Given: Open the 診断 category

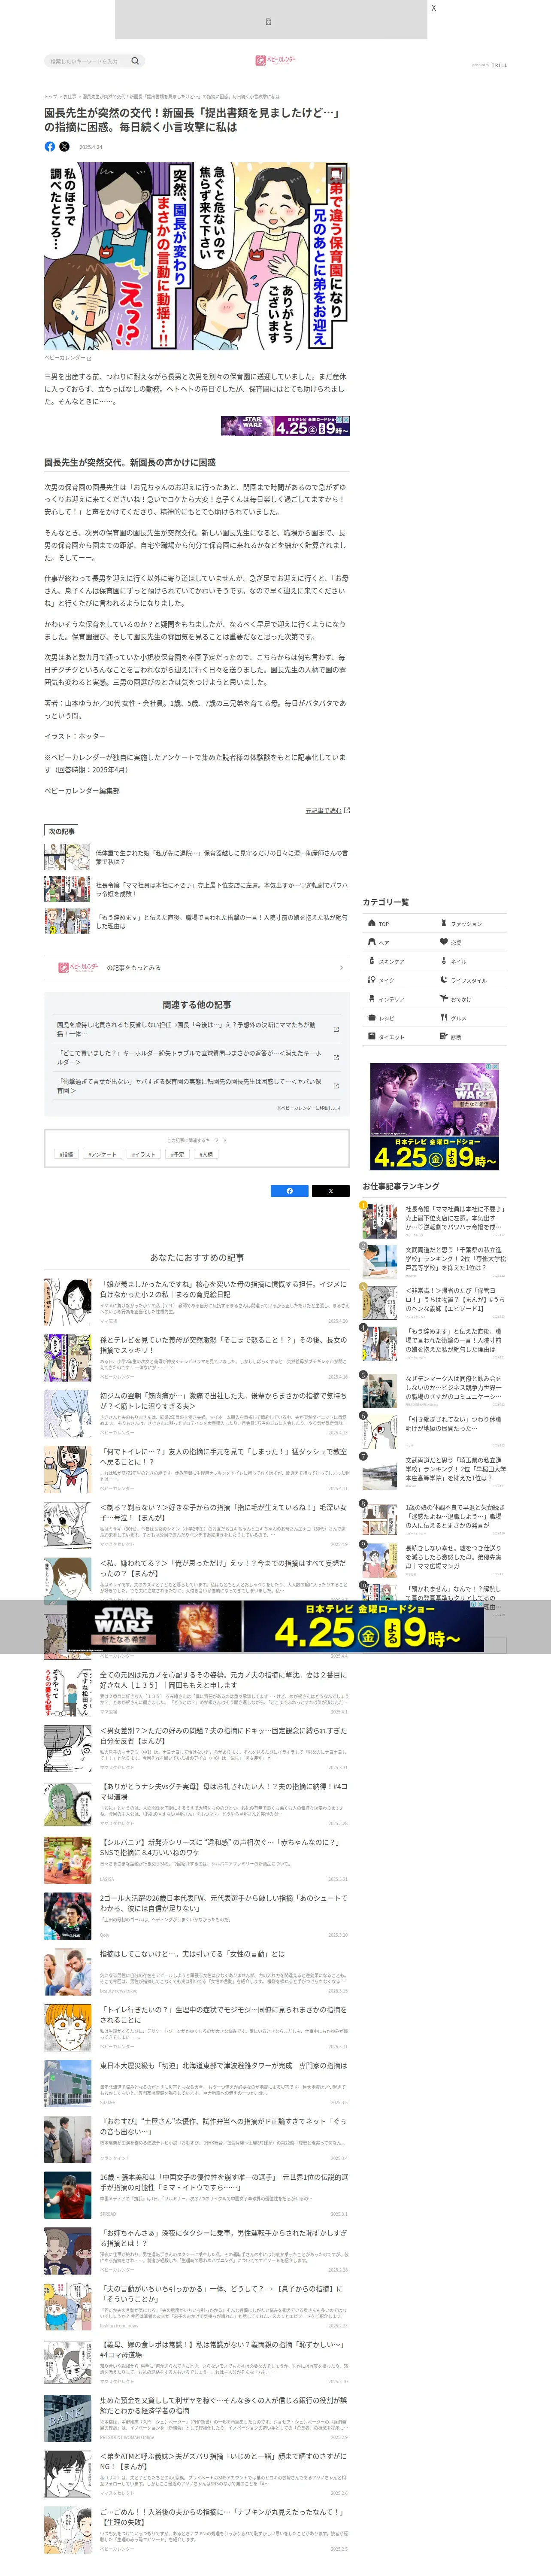Looking at the screenshot, I should pos(471,1037).
